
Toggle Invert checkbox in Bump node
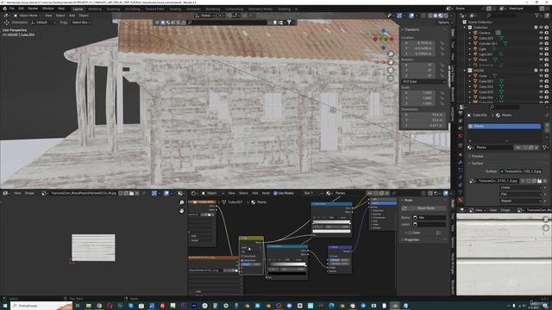(x=331, y=257)
